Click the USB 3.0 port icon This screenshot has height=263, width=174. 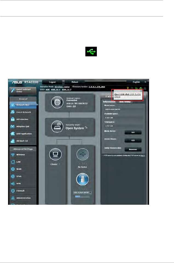pos(83,154)
